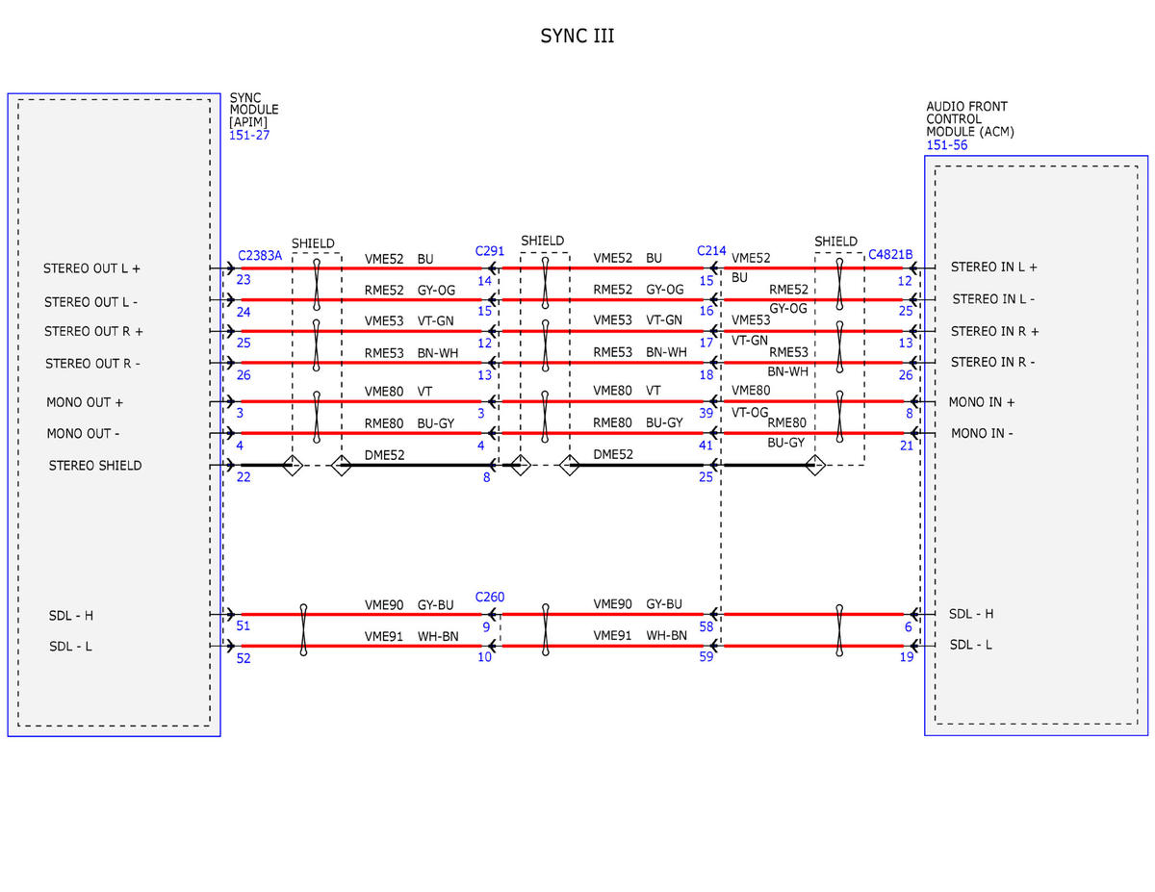Image resolution: width=1155 pixels, height=892 pixels.
Task: Select the STEREO OUT L + signal label
Action: pos(92,268)
